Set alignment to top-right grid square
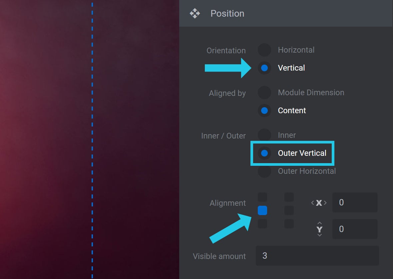The height and width of the screenshot is (279, 393). pos(289,197)
